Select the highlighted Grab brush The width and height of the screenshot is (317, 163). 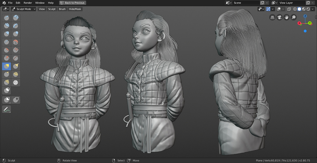pos(6,66)
